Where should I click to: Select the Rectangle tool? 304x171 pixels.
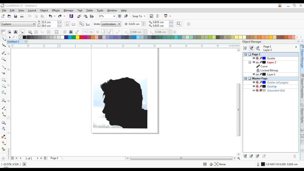point(3,80)
